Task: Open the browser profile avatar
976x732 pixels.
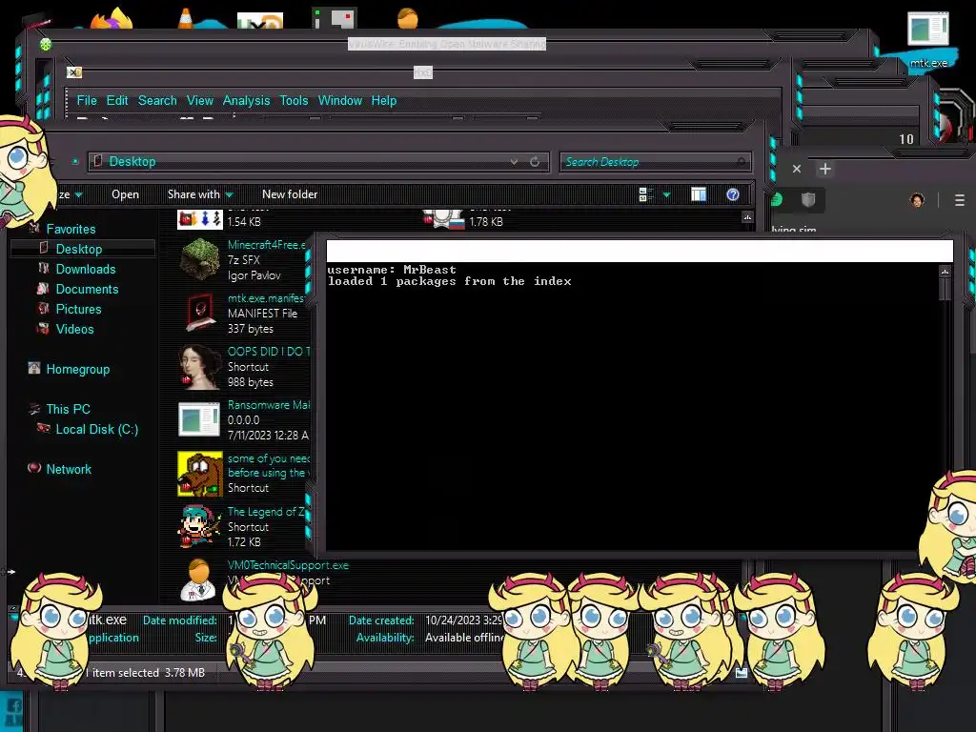Action: coord(917,200)
